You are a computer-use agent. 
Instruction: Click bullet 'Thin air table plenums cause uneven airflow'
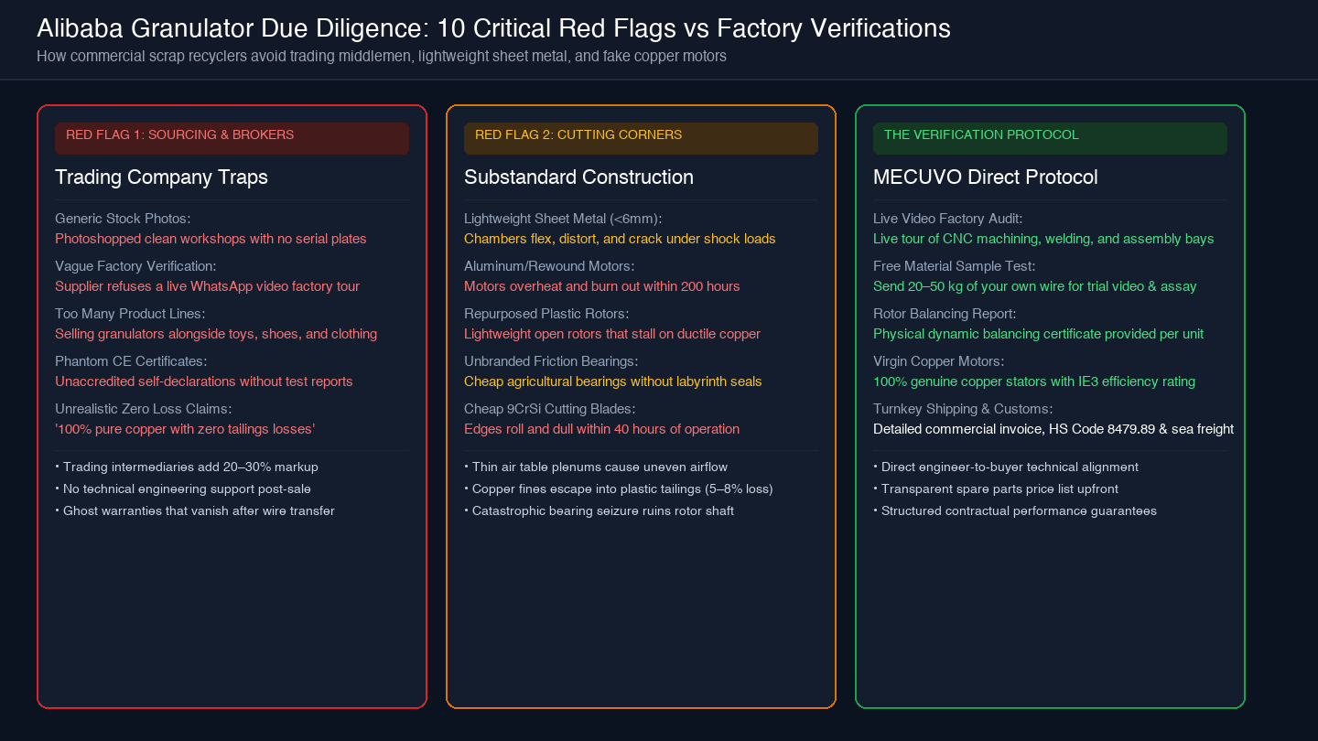(596, 467)
